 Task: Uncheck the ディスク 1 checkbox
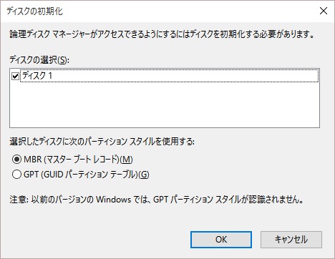point(15,76)
